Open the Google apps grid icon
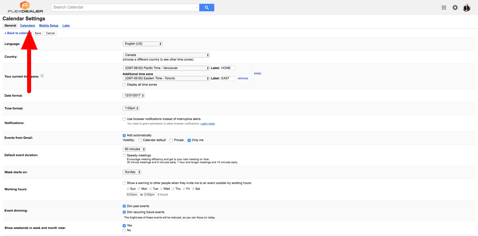Screen dimensions: 478x236 [444, 8]
